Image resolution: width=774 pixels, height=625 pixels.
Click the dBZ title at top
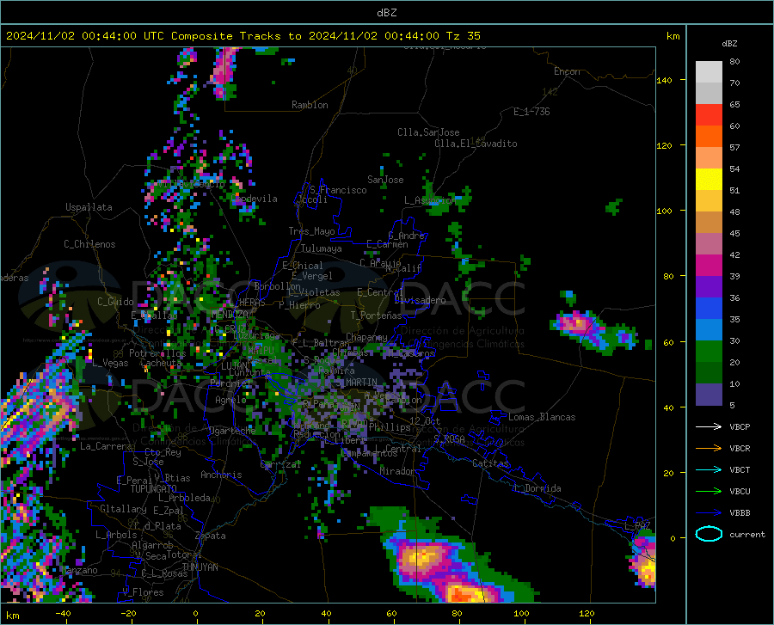point(386,13)
